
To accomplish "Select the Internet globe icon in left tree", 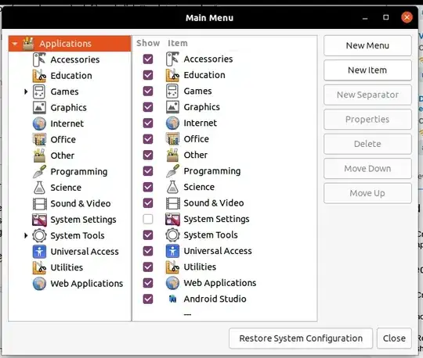I will coord(39,124).
